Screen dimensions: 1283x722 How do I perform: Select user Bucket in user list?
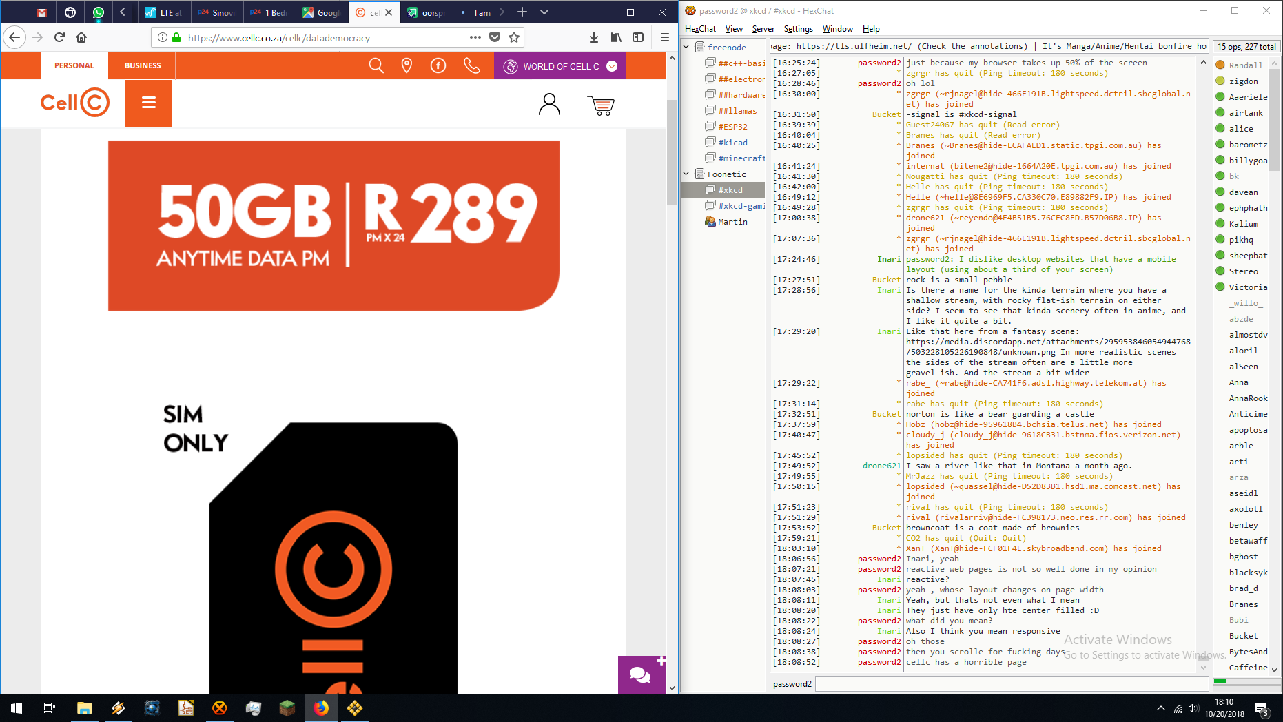[x=1243, y=635]
